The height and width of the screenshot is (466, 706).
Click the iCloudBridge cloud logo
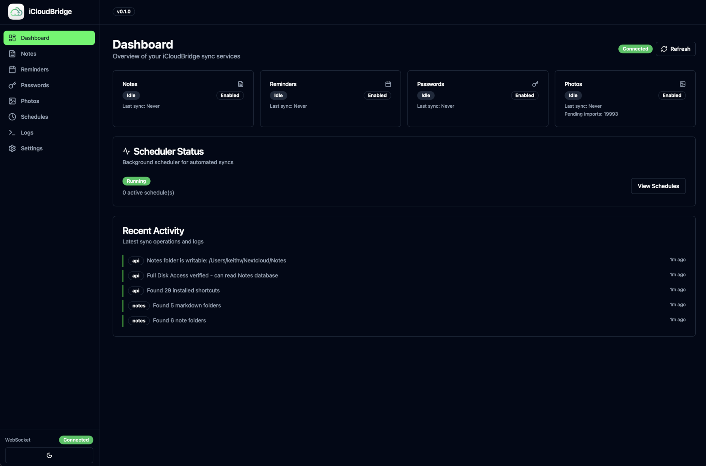tap(16, 11)
